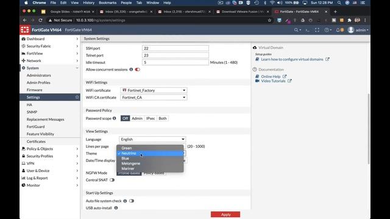
Task: Click info icon beside USB auto-install
Action: click(116, 208)
